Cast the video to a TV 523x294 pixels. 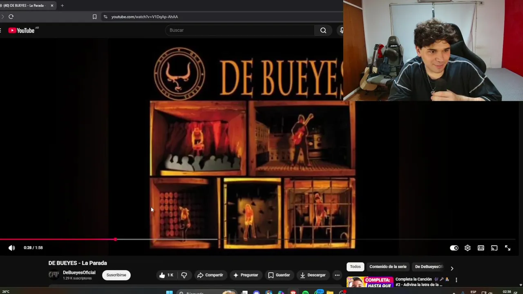(494, 248)
